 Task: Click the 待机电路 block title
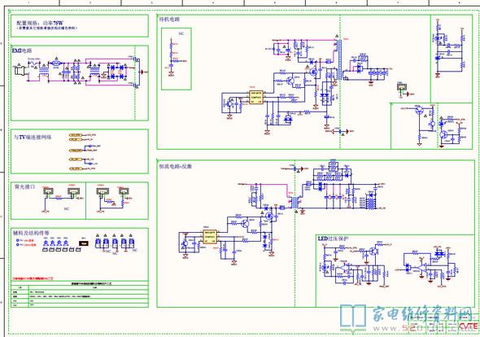tap(169, 20)
